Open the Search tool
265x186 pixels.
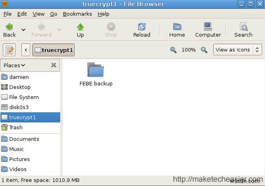pyautogui.click(x=243, y=30)
